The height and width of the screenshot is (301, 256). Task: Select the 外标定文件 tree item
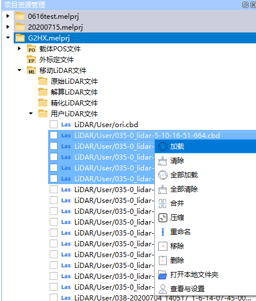pyautogui.click(x=57, y=59)
